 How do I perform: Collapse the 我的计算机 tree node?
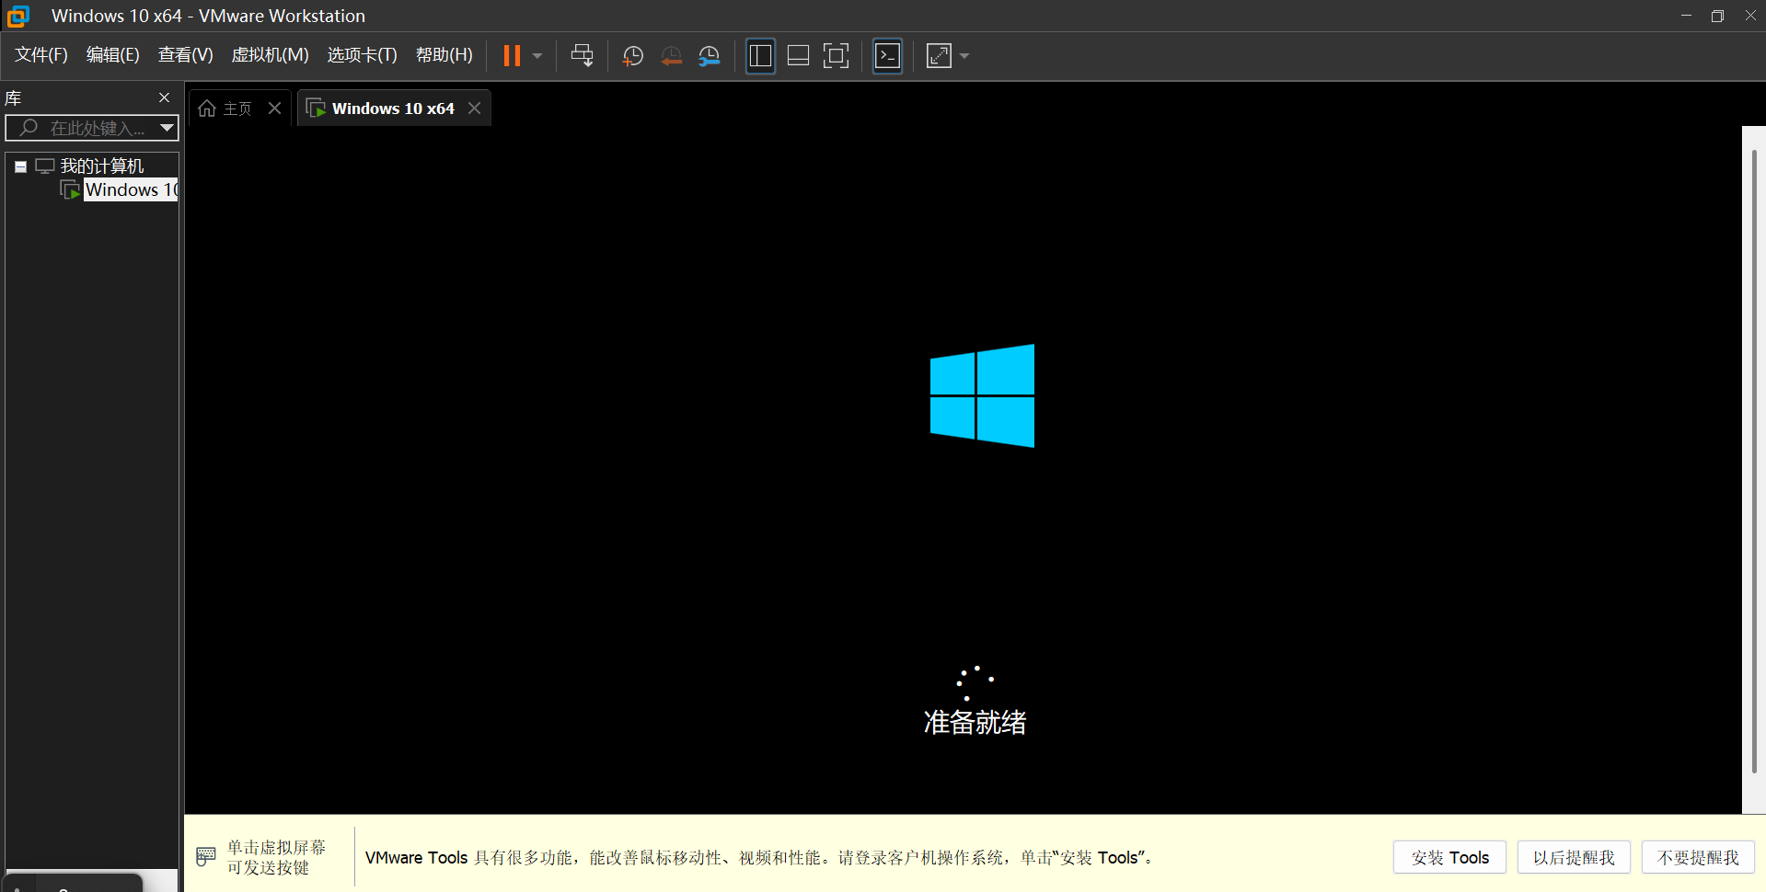20,166
